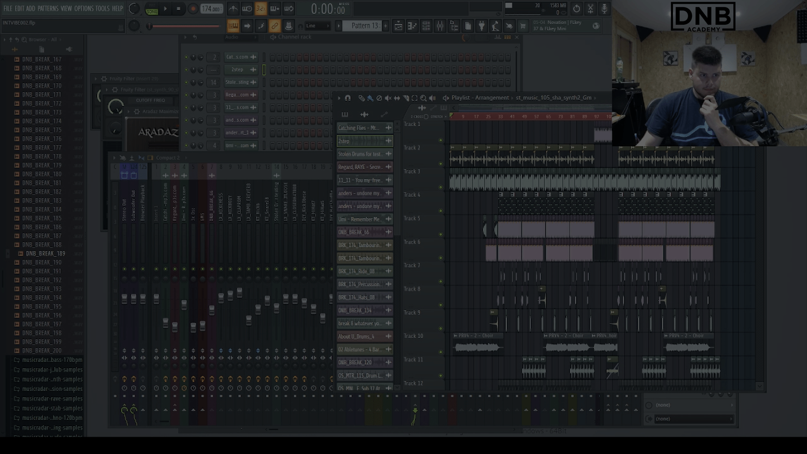Open the VIEW menu
This screenshot has height=454, width=807.
point(66,8)
